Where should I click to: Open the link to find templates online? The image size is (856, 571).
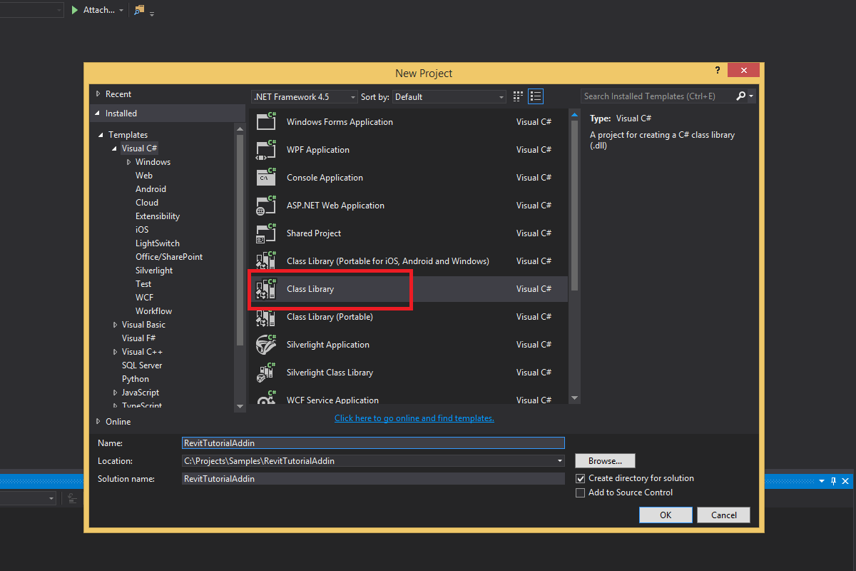point(414,418)
